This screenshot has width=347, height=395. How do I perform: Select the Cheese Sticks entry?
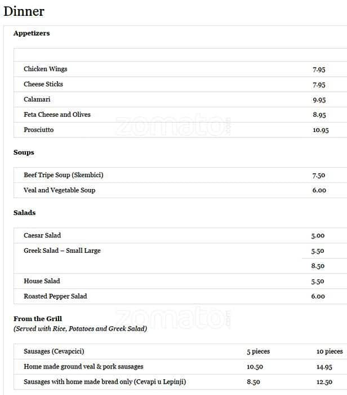click(x=43, y=84)
